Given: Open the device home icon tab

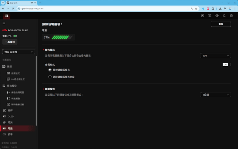Looking at the screenshot, I should click(x=7, y=16).
